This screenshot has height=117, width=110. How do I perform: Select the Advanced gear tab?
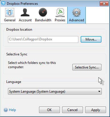click(x=76, y=15)
